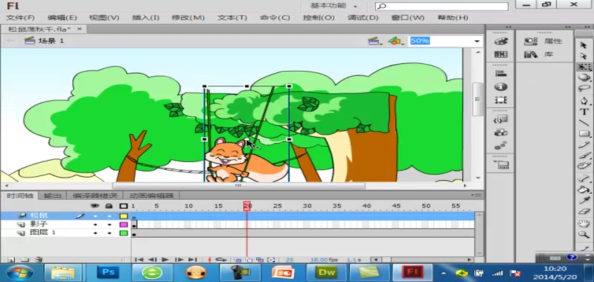Switch to the 动画编辑器 tab
Image resolution: width=594 pixels, height=282 pixels.
pos(151,195)
